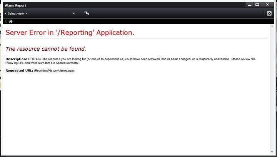Image resolution: width=277 pixels, height=157 pixels.
Task: Click the empty toolbar area right of reload icon
Action: point(173,13)
